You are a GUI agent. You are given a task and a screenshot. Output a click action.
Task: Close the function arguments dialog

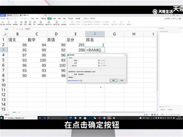point(125,55)
